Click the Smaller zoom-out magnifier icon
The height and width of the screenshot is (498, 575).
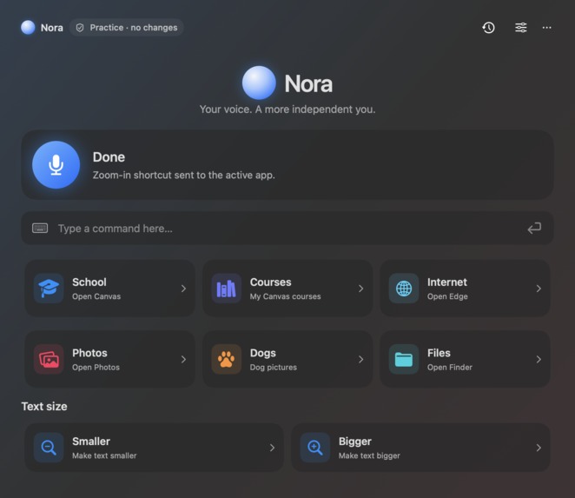[x=49, y=448]
